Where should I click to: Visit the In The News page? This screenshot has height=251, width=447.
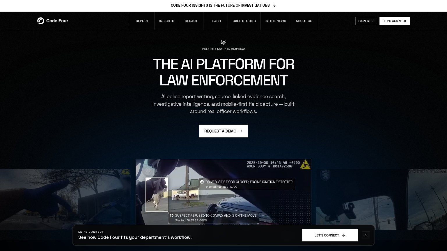276,21
